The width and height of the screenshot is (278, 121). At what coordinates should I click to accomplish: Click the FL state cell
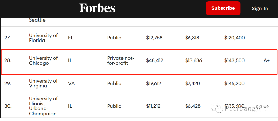[71, 38]
